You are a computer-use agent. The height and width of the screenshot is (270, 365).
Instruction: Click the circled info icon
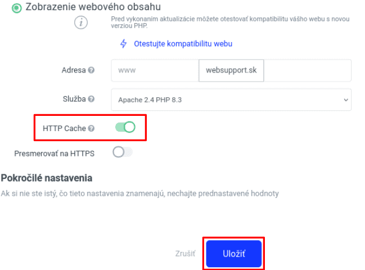click(x=82, y=22)
